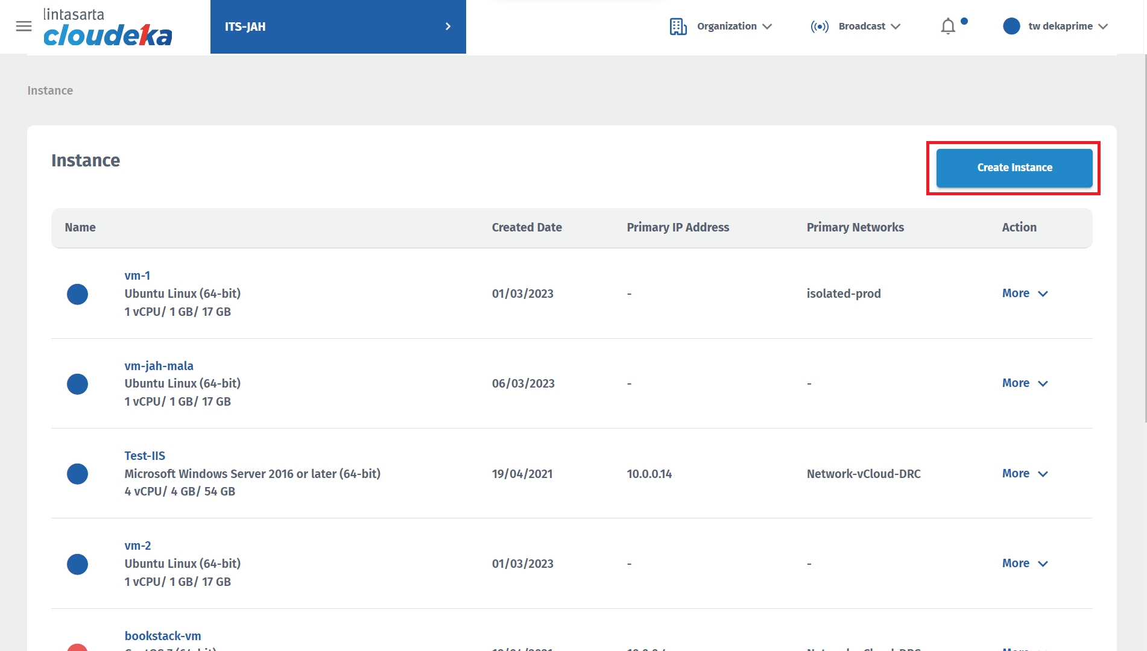Open the vm-jah-mala instance link
The image size is (1147, 651).
[159, 366]
